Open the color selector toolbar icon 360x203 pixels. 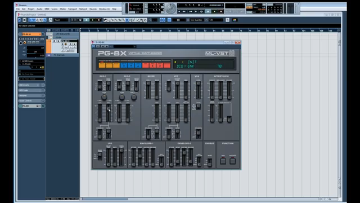(x=235, y=20)
